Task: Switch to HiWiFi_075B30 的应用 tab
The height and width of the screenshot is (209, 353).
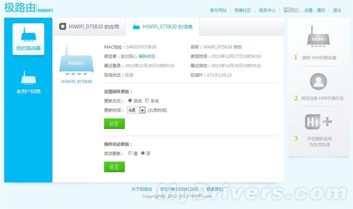Action: tap(89, 27)
